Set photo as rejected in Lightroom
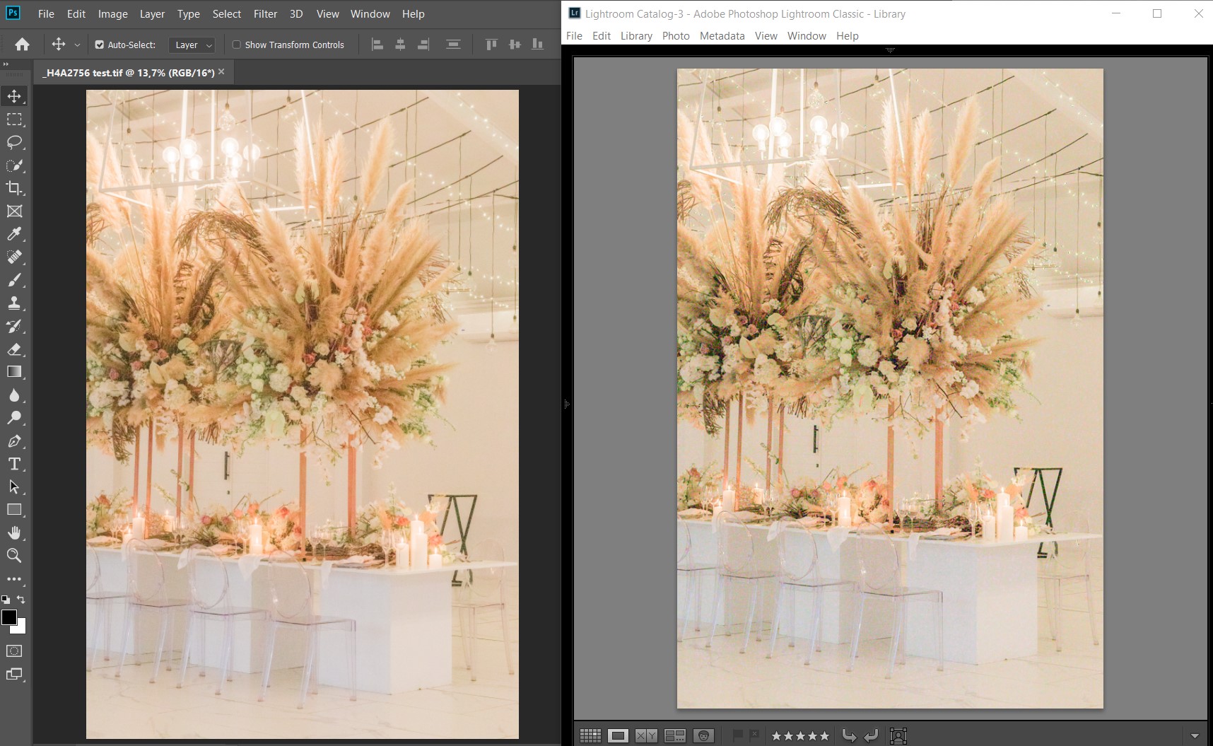Viewport: 1213px width, 746px height. point(754,735)
